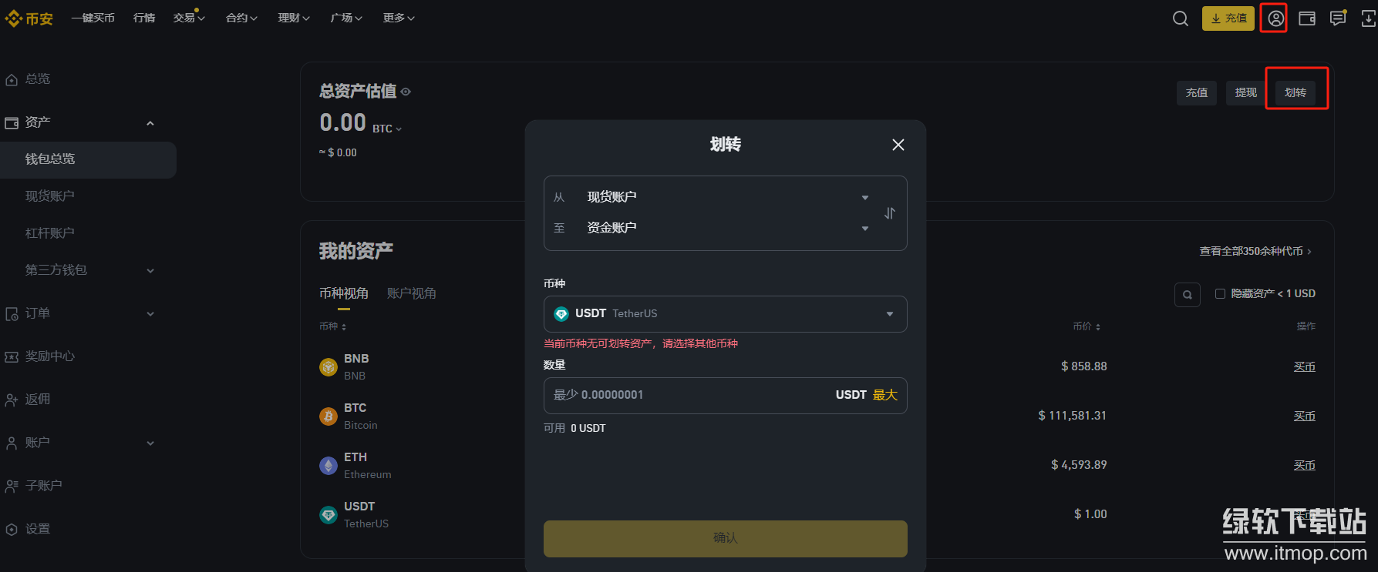
Task: Click the download app icon
Action: [x=1368, y=18]
